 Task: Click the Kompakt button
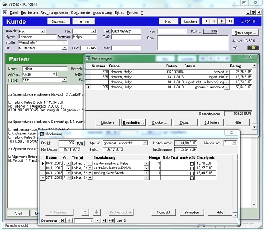[163, 213]
